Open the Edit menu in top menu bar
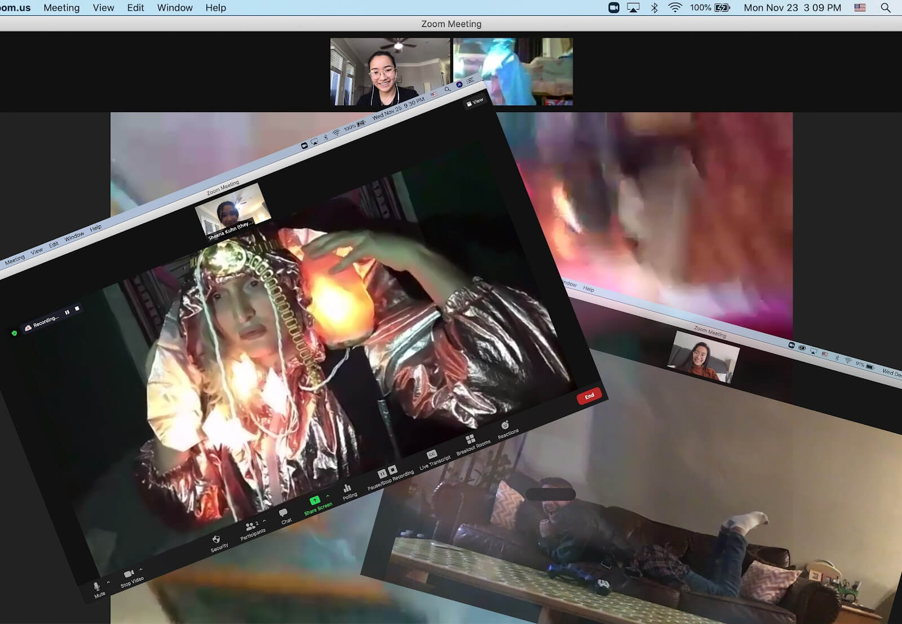 point(135,8)
